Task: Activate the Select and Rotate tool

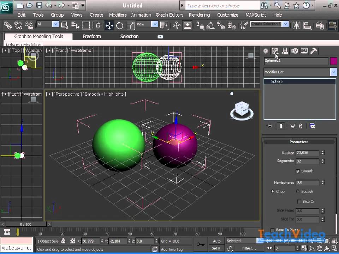Action: point(120,25)
